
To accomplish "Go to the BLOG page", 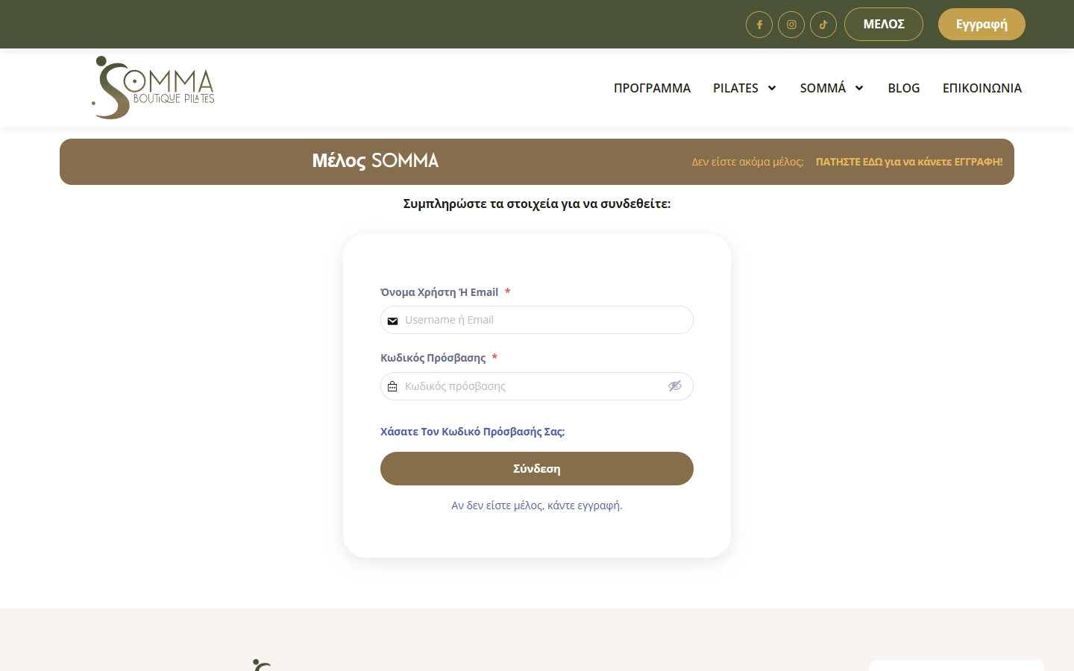I will pos(904,88).
